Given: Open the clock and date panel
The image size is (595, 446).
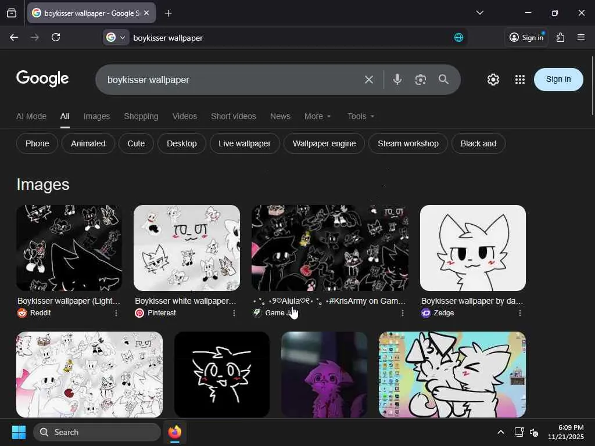Looking at the screenshot, I should (566, 432).
